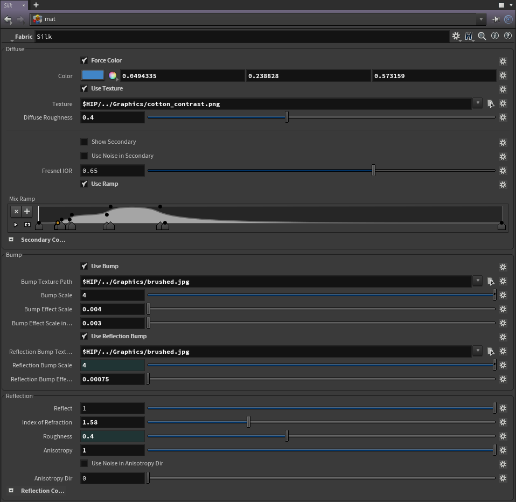Add a new pane tab with plus
Image resolution: width=516 pixels, height=502 pixels.
tap(36, 5)
